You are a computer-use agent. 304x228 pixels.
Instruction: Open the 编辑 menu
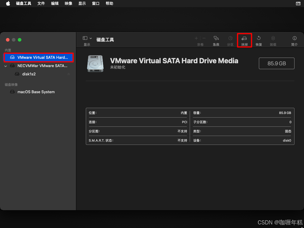coord(55,4)
